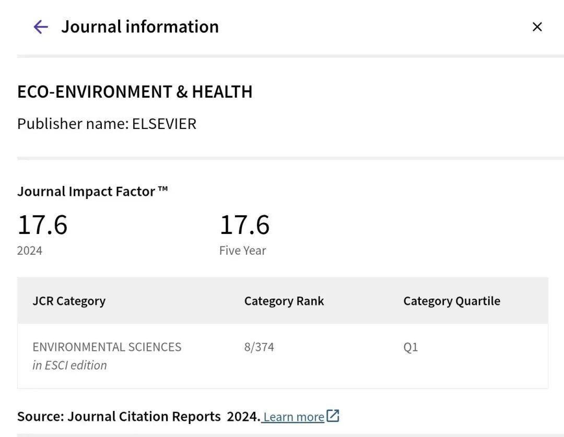Click the in ESCI edition text
564x437 pixels.
[69, 365]
